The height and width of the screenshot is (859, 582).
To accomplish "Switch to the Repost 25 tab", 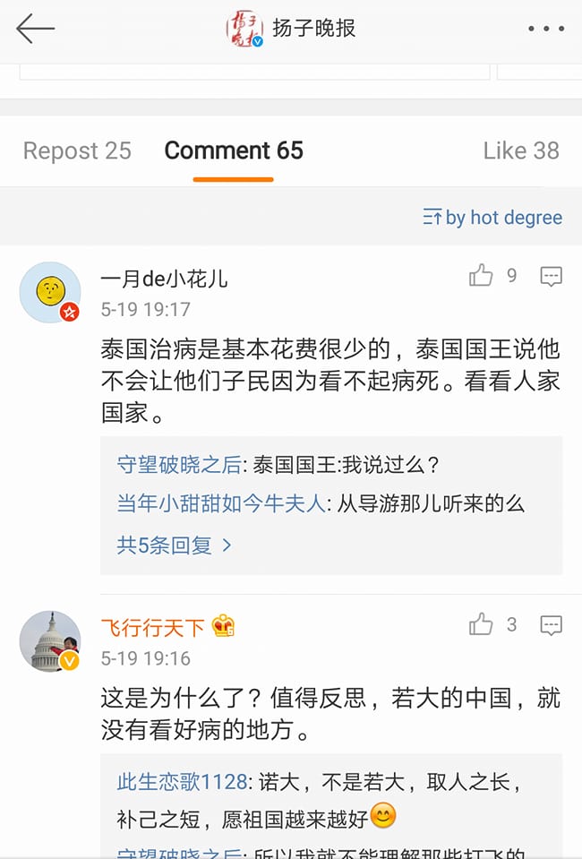I will [77, 150].
